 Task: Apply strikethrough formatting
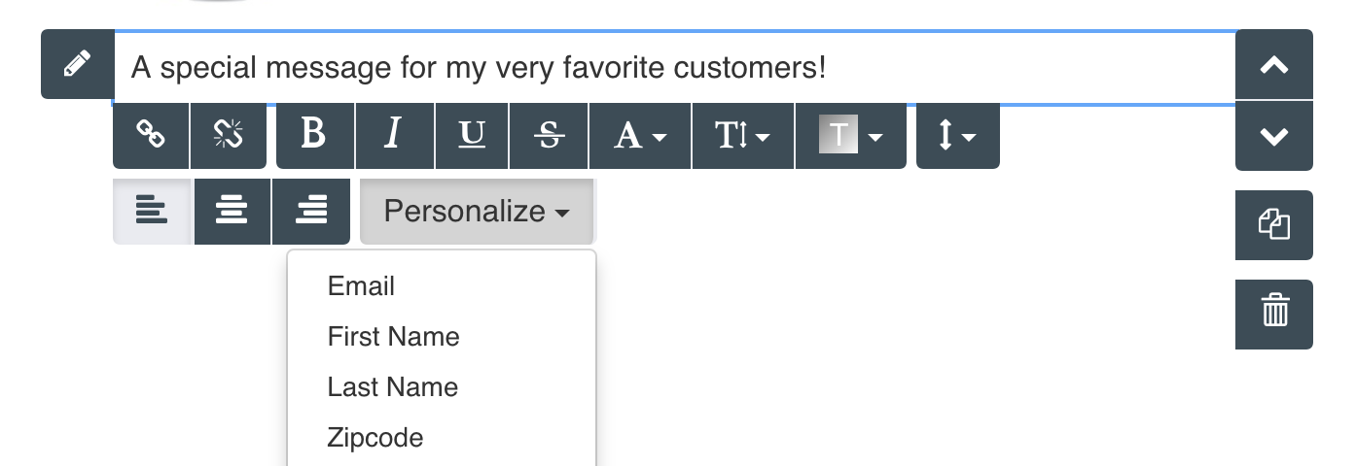[x=550, y=136]
